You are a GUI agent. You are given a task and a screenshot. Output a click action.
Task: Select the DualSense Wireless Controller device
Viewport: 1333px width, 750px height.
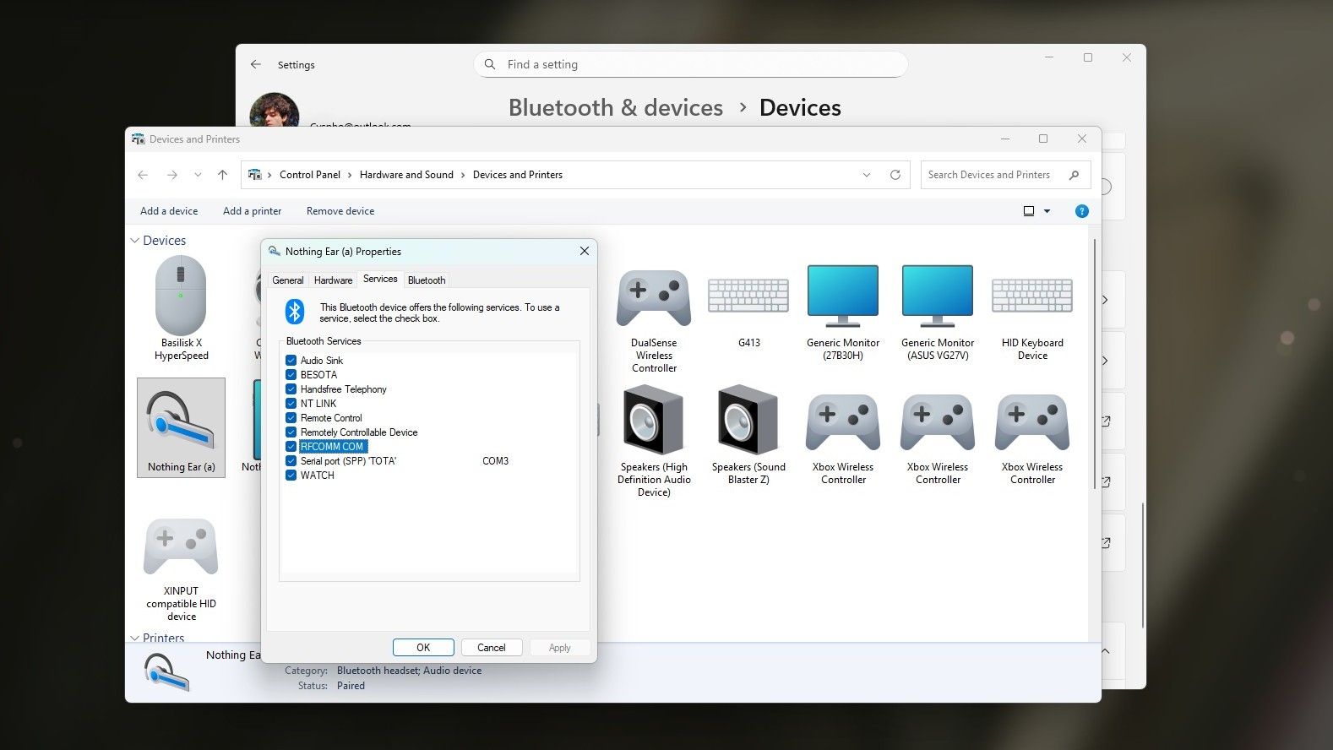[654, 321]
